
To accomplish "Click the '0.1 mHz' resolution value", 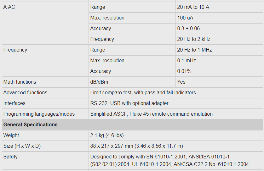I will coord(187,60).
